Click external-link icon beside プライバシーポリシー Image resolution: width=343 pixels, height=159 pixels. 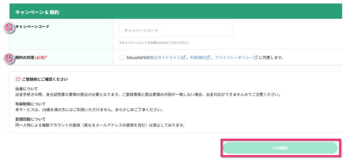[x=256, y=57]
